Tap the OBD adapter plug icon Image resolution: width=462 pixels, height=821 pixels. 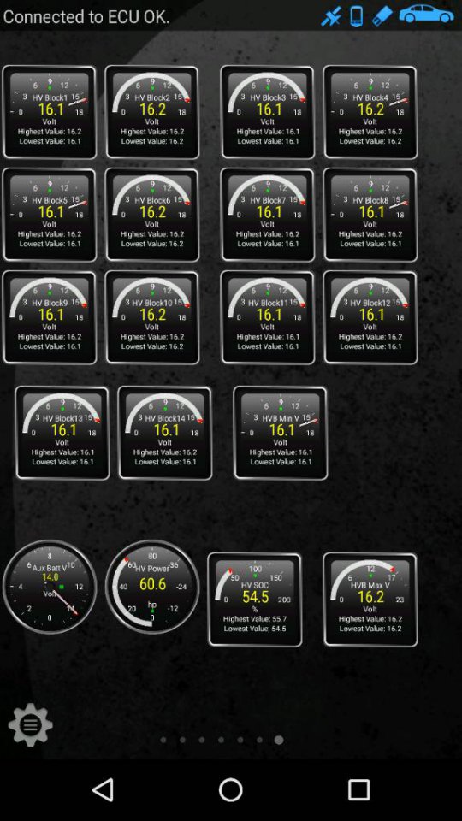pos(382,15)
